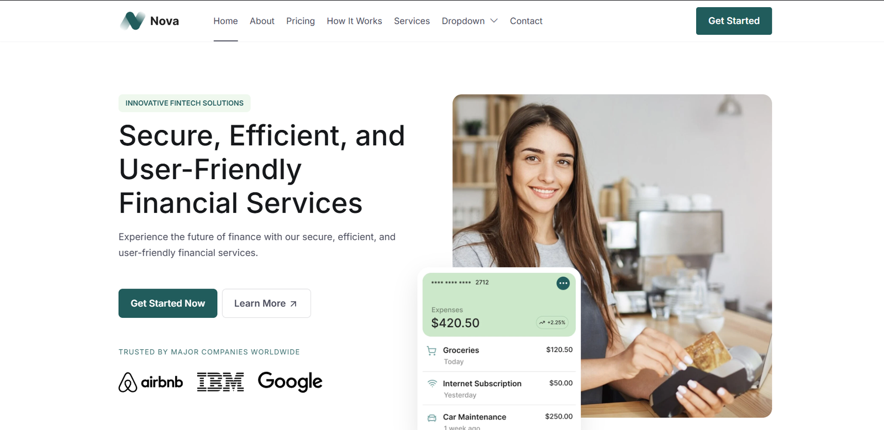Click the main hero headline
This screenshot has width=884, height=430.
click(262, 169)
